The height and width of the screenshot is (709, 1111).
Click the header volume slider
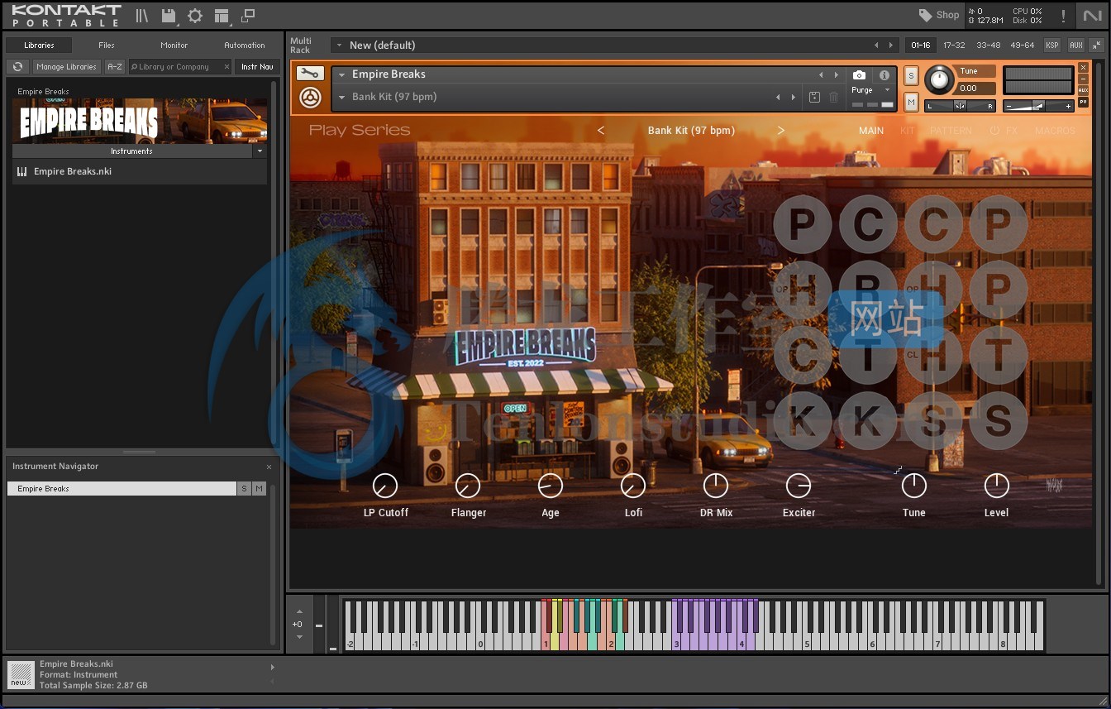pos(1038,106)
